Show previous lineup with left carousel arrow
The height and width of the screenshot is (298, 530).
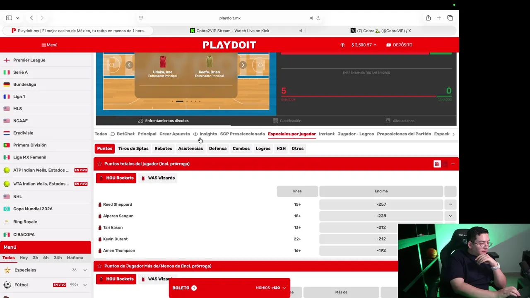(x=129, y=65)
